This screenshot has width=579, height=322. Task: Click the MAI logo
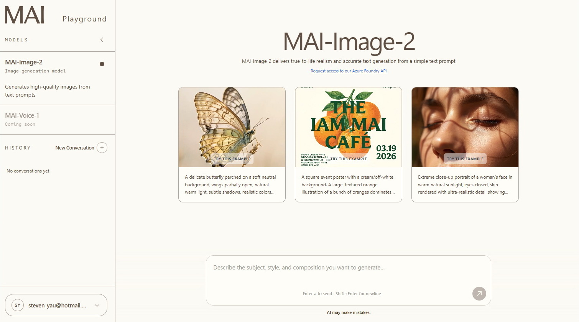click(x=25, y=15)
